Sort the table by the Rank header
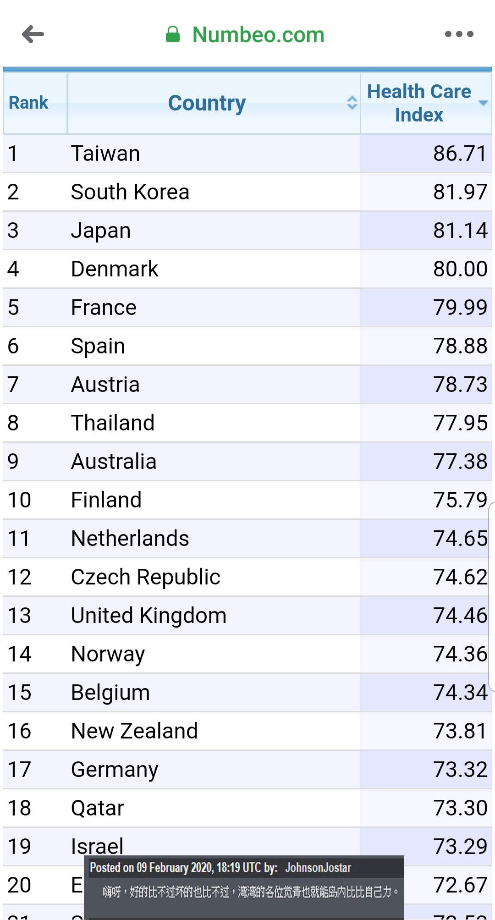This screenshot has width=495, height=920. click(x=28, y=103)
